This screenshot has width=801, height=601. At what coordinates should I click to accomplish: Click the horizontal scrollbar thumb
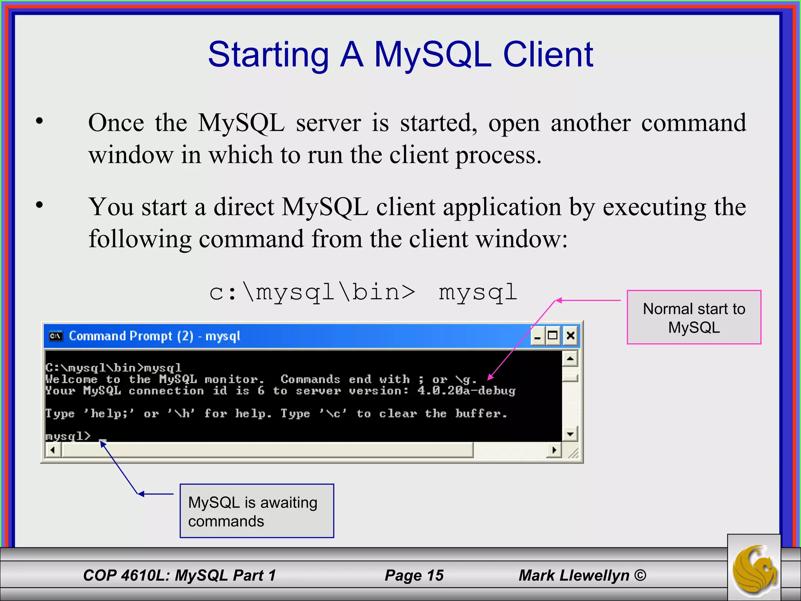point(268,450)
